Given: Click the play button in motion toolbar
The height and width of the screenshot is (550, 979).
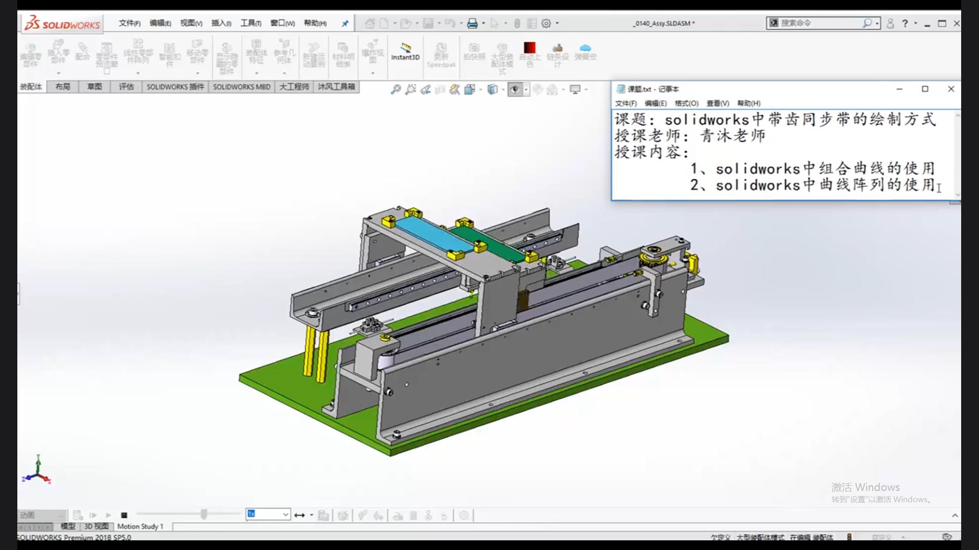Looking at the screenshot, I should click(x=108, y=515).
